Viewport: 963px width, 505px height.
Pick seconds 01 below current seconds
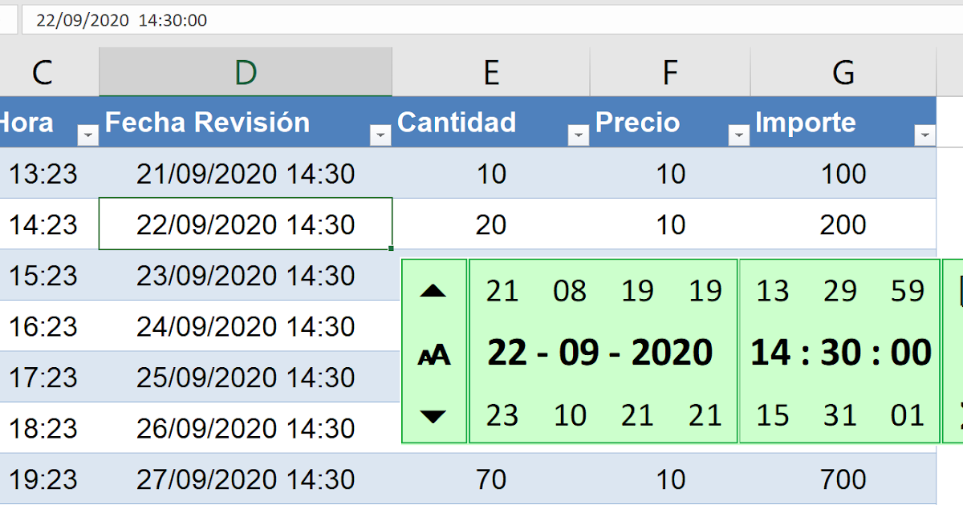coord(908,416)
